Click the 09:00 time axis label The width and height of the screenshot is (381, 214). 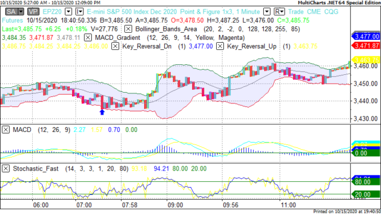pyautogui.click(x=175, y=205)
